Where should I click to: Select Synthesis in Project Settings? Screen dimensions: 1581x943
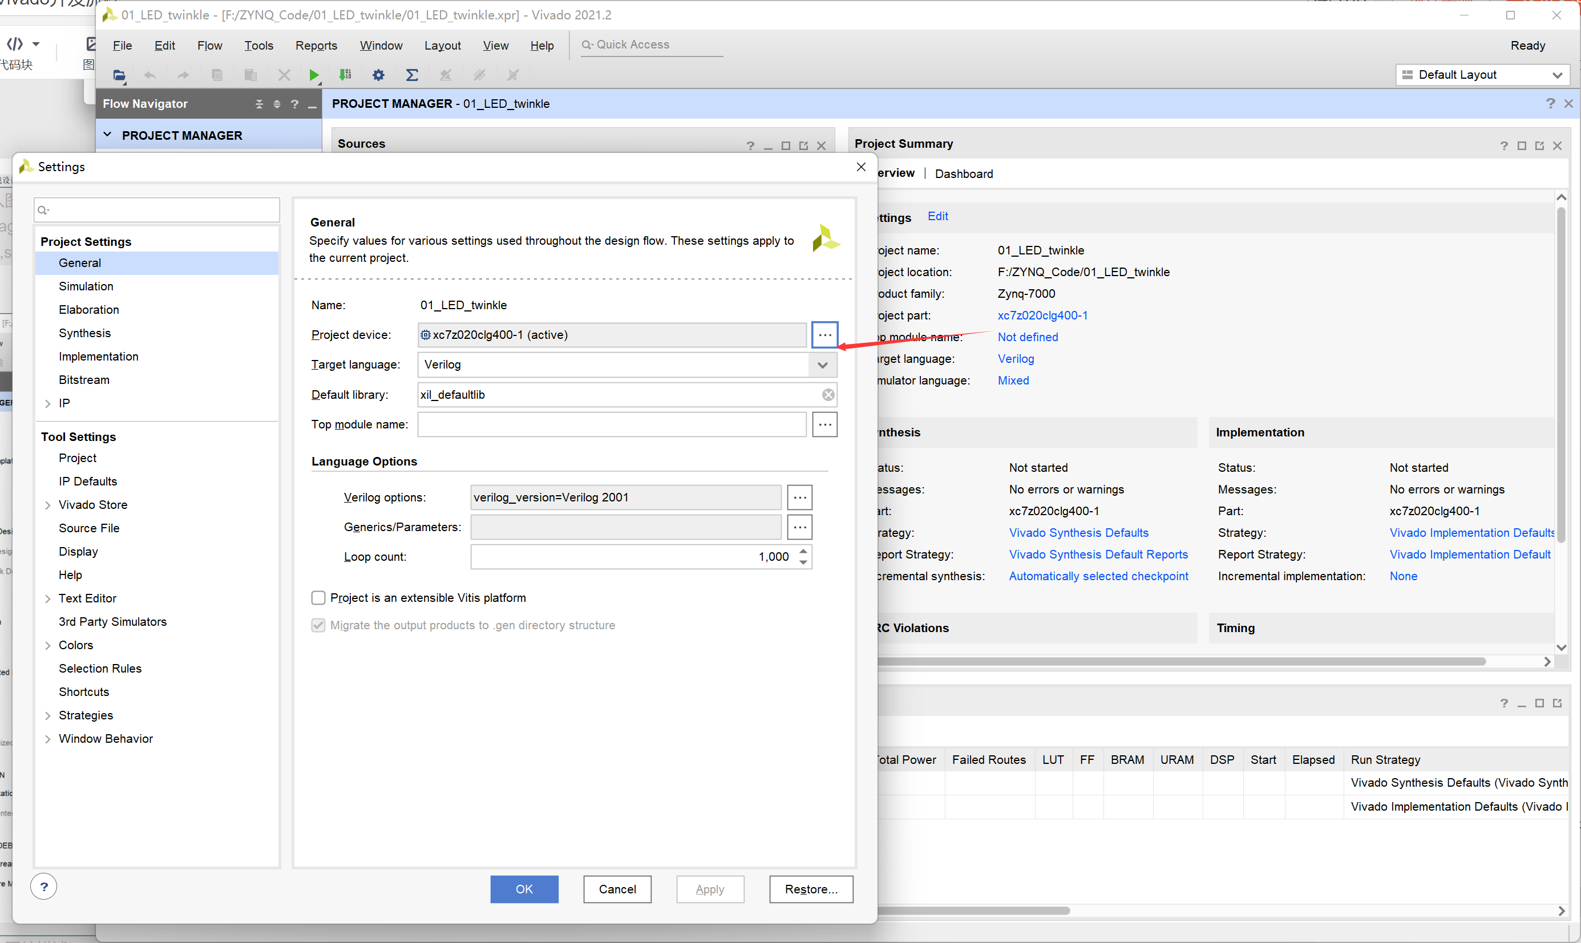pos(84,333)
